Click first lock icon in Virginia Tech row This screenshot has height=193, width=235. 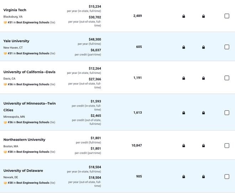[184, 16]
